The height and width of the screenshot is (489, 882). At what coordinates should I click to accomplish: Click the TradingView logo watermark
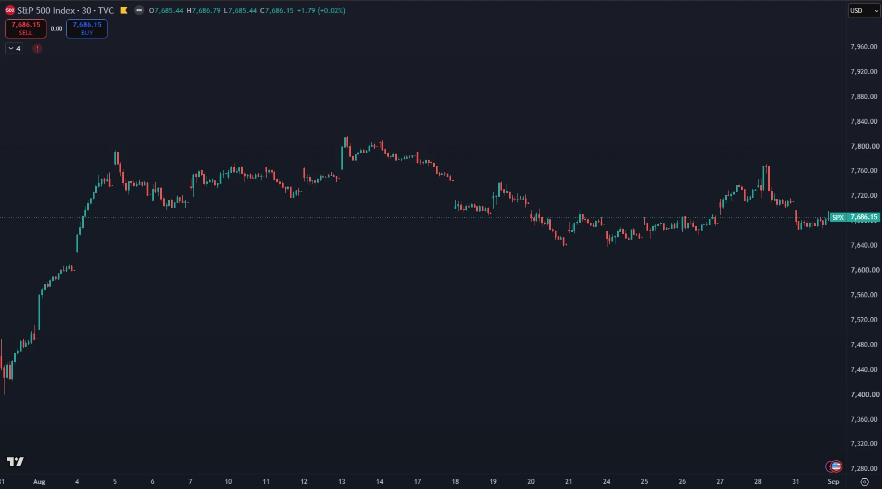[15, 461]
